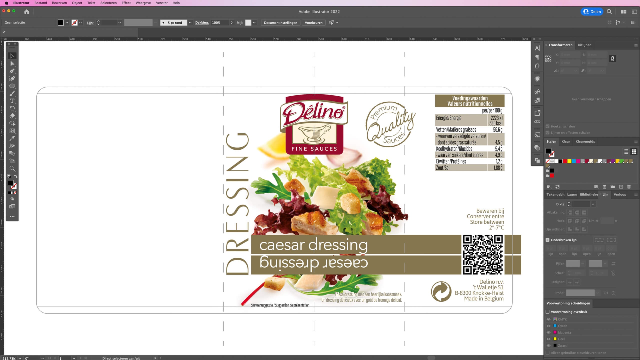Select the Curvature tool
640x360 pixels.
(12, 78)
